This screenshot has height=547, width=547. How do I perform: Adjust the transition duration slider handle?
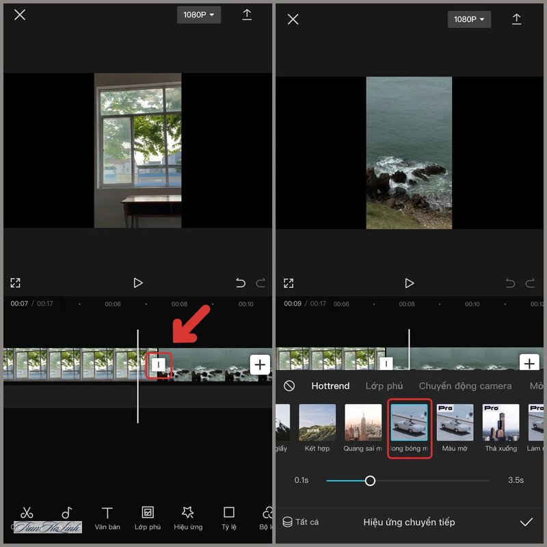[x=370, y=481]
